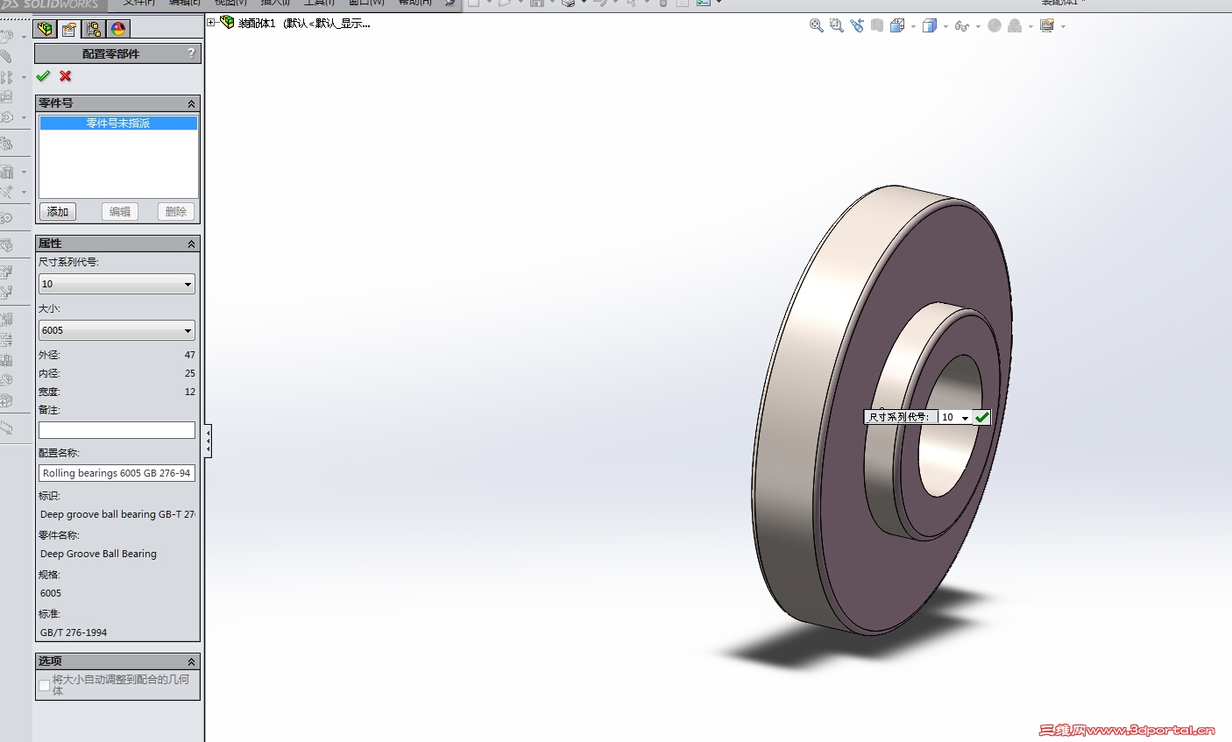
Task: Click the Hide/Show Items glasses icon
Action: point(962,25)
